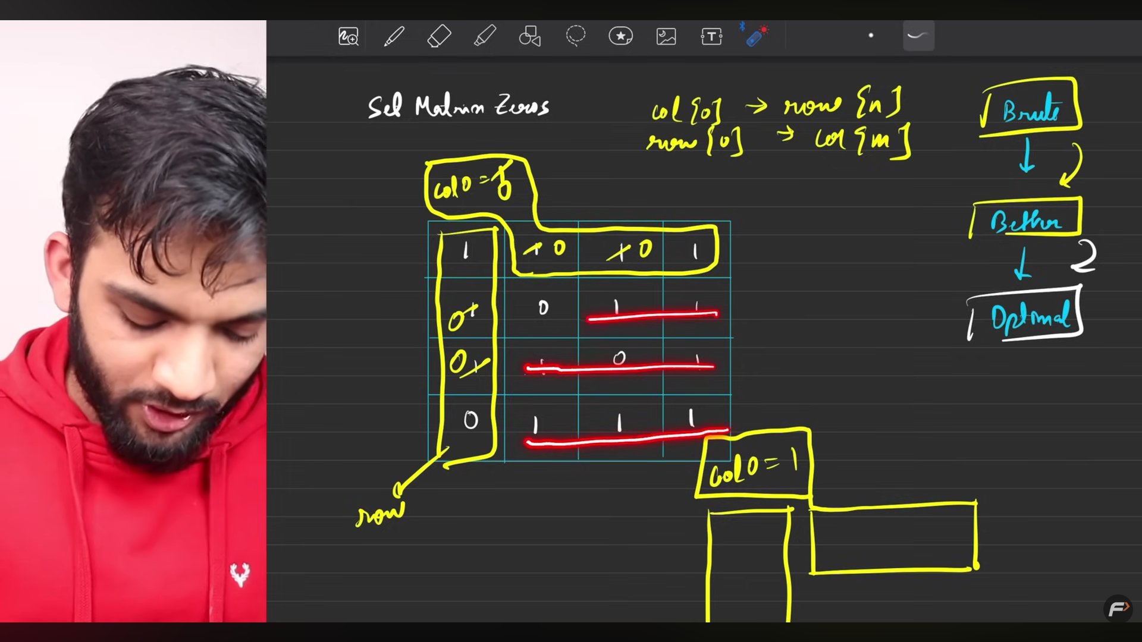
Task: Click the presenter's video panel
Action: [x=133, y=321]
